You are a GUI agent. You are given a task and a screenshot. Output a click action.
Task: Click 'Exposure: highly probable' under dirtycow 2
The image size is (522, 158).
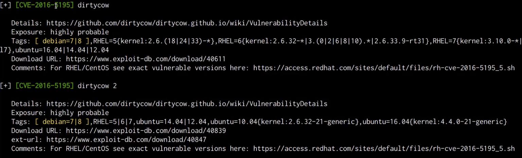60,113
